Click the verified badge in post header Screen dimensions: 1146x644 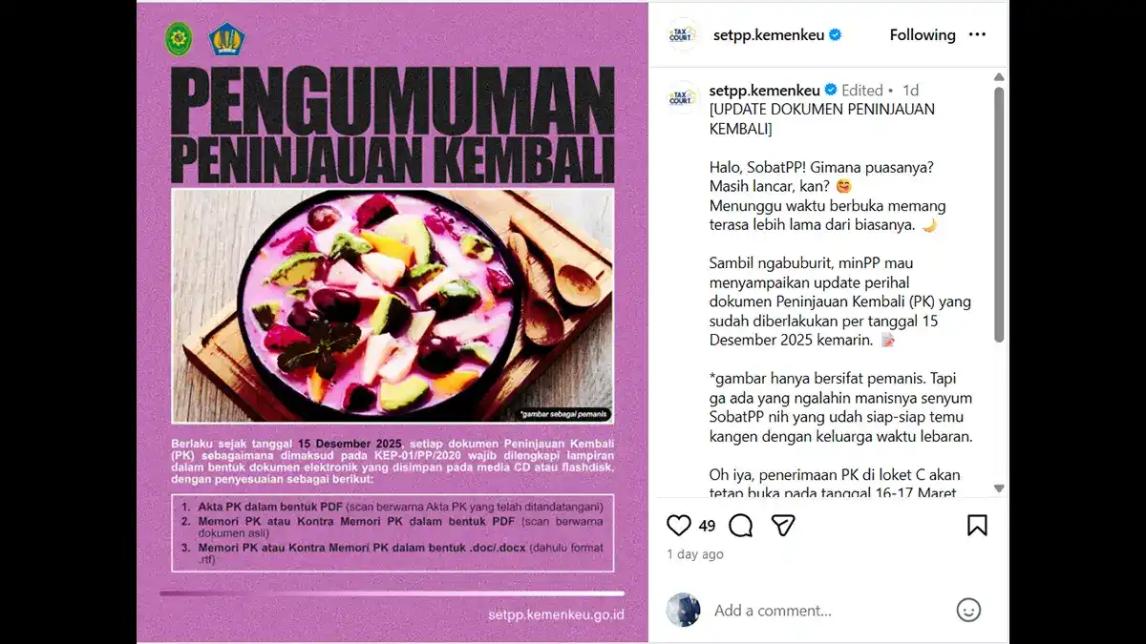click(836, 34)
